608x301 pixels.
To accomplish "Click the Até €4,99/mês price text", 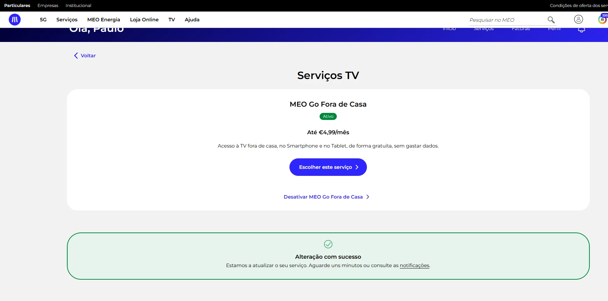I will coord(328,132).
